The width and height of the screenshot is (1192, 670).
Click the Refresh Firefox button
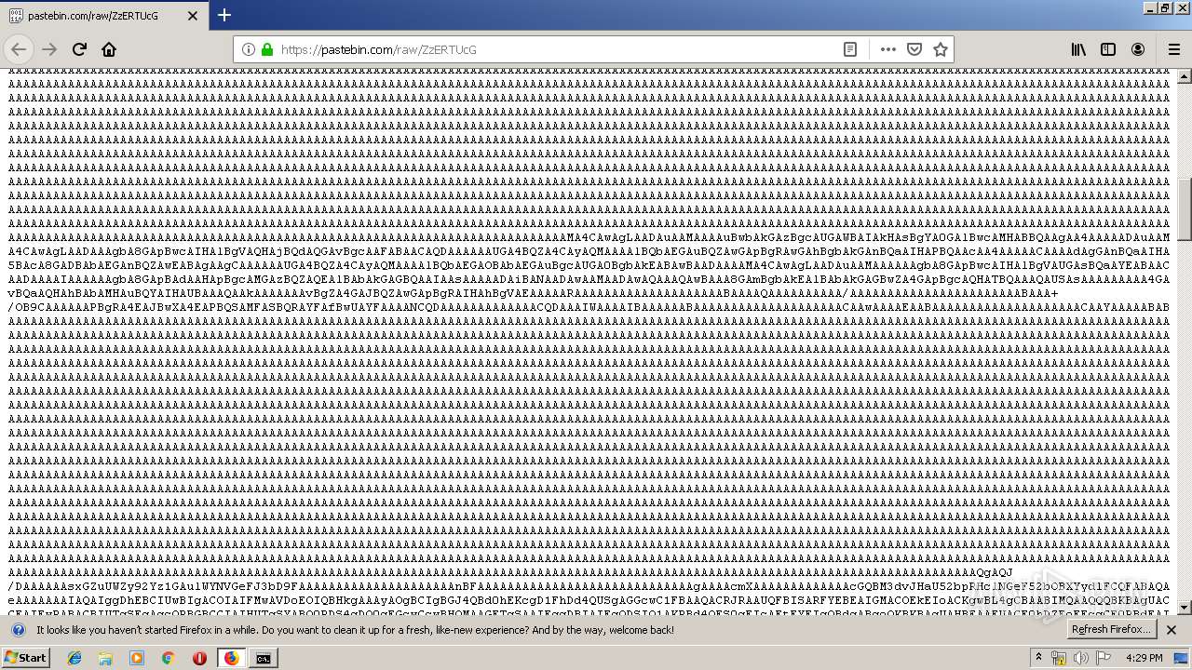tap(1111, 630)
